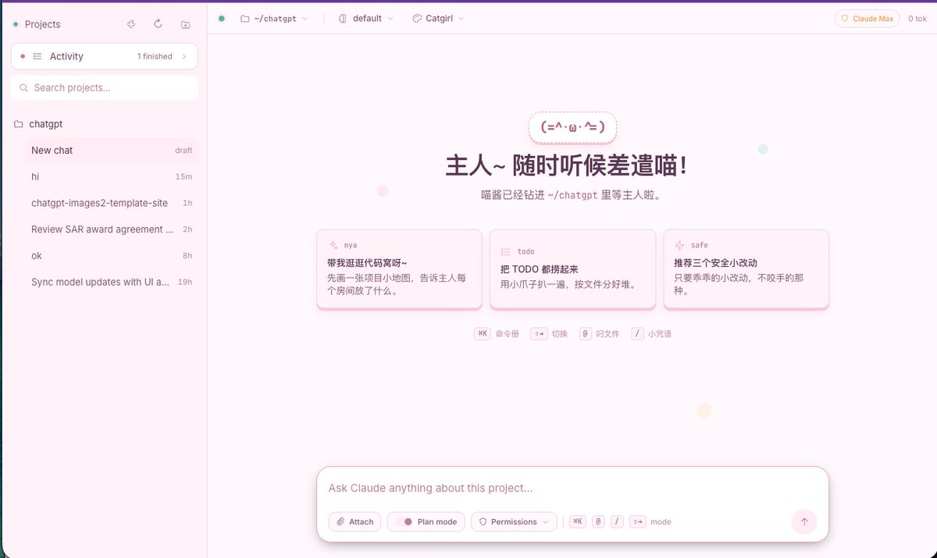
Task: Open the Catgirl theme dropdown
Action: [x=438, y=18]
